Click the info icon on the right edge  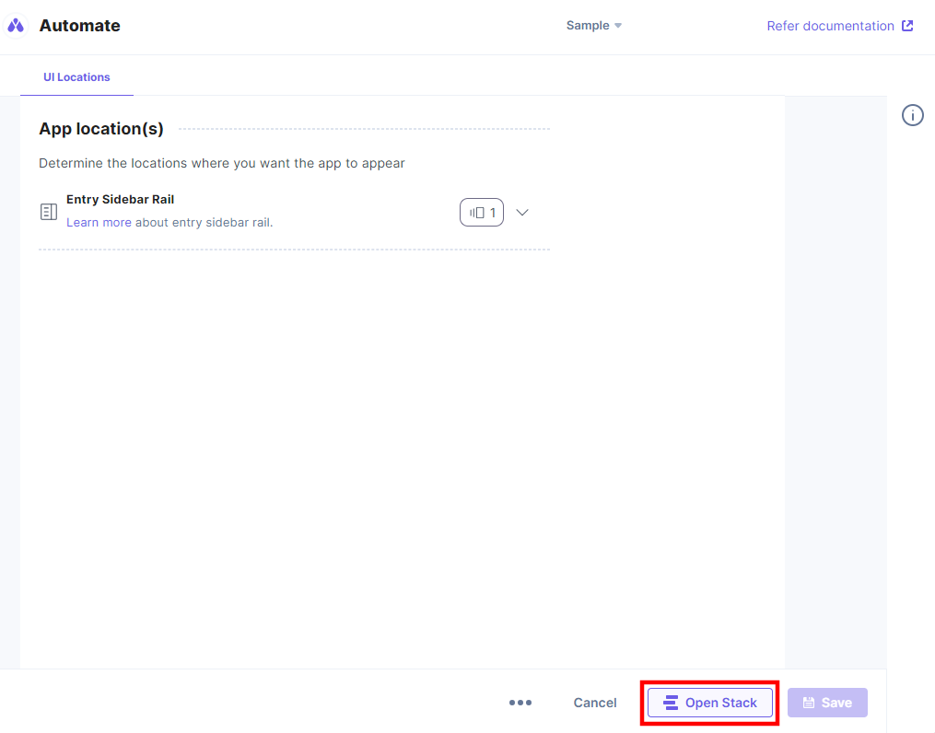pyautogui.click(x=912, y=114)
